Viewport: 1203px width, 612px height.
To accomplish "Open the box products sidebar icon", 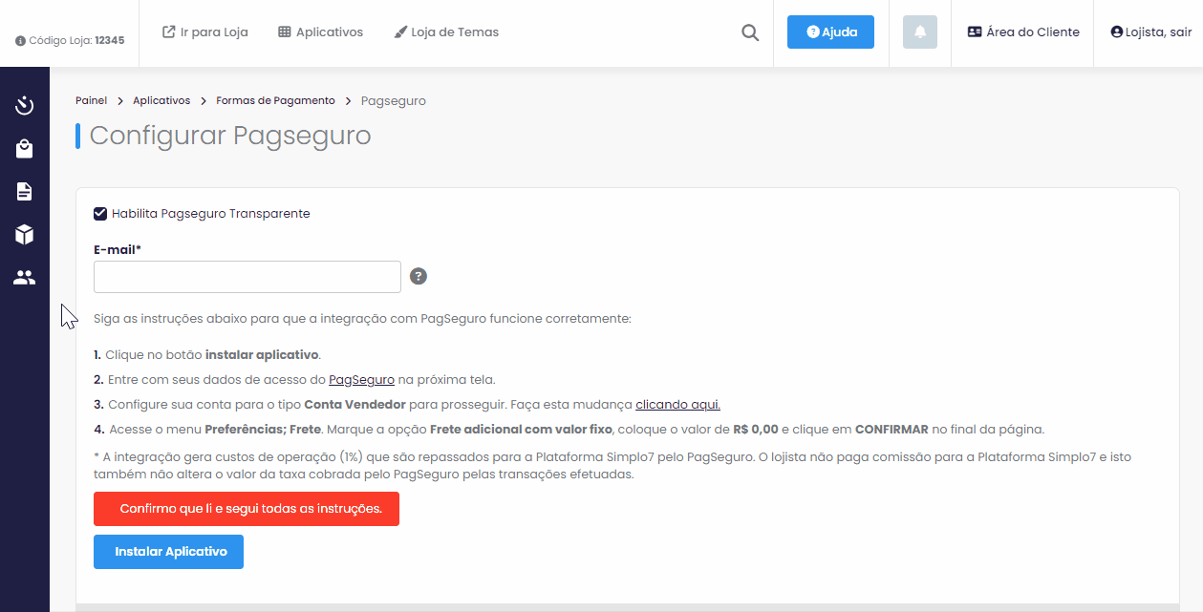I will coord(25,235).
